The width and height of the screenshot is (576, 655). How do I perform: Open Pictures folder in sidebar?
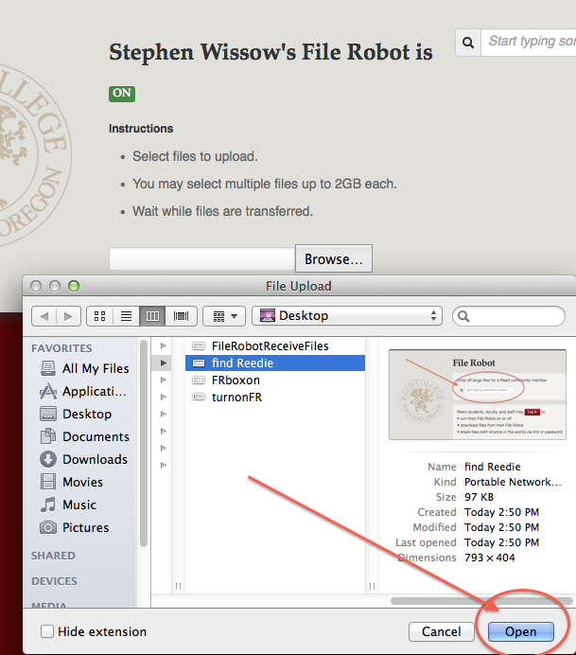(x=85, y=527)
